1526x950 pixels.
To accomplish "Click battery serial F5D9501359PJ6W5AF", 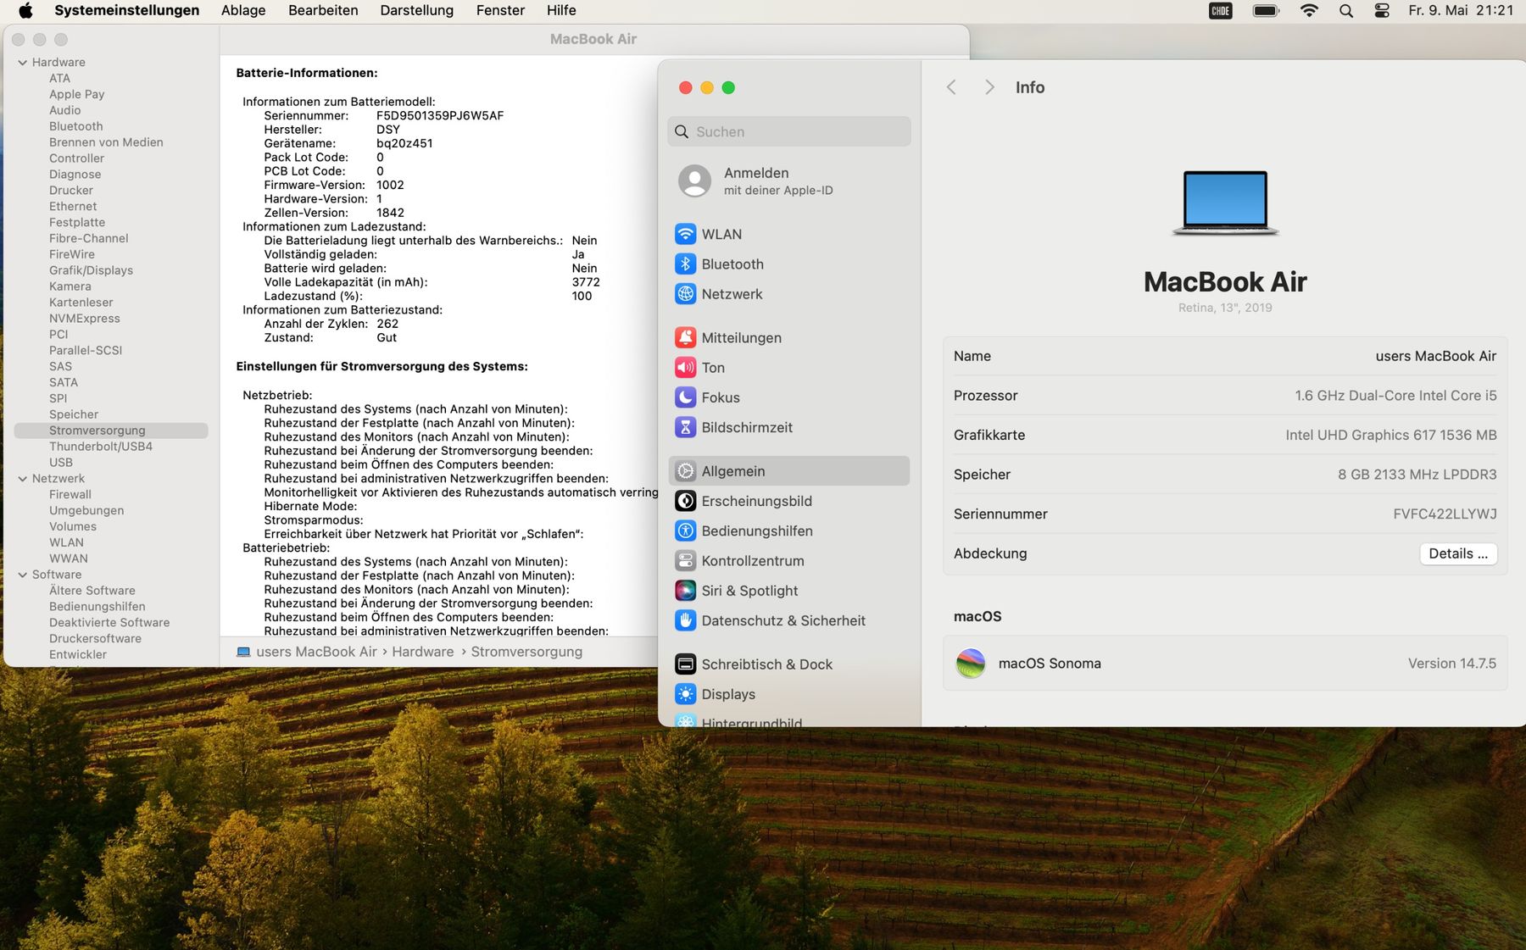I will tap(440, 115).
